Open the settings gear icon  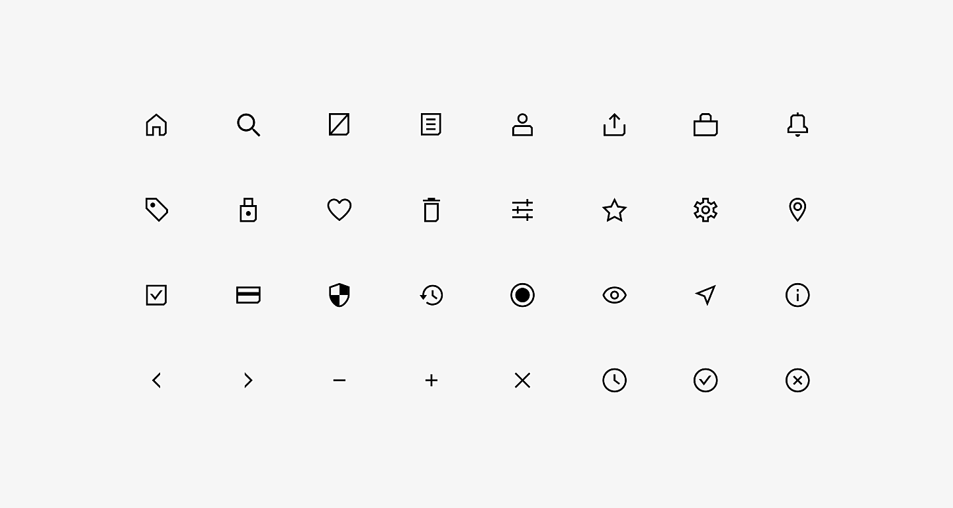pyautogui.click(x=705, y=210)
